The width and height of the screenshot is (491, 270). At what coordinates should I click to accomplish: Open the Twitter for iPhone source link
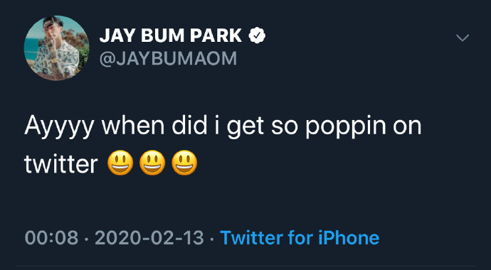[x=300, y=238]
